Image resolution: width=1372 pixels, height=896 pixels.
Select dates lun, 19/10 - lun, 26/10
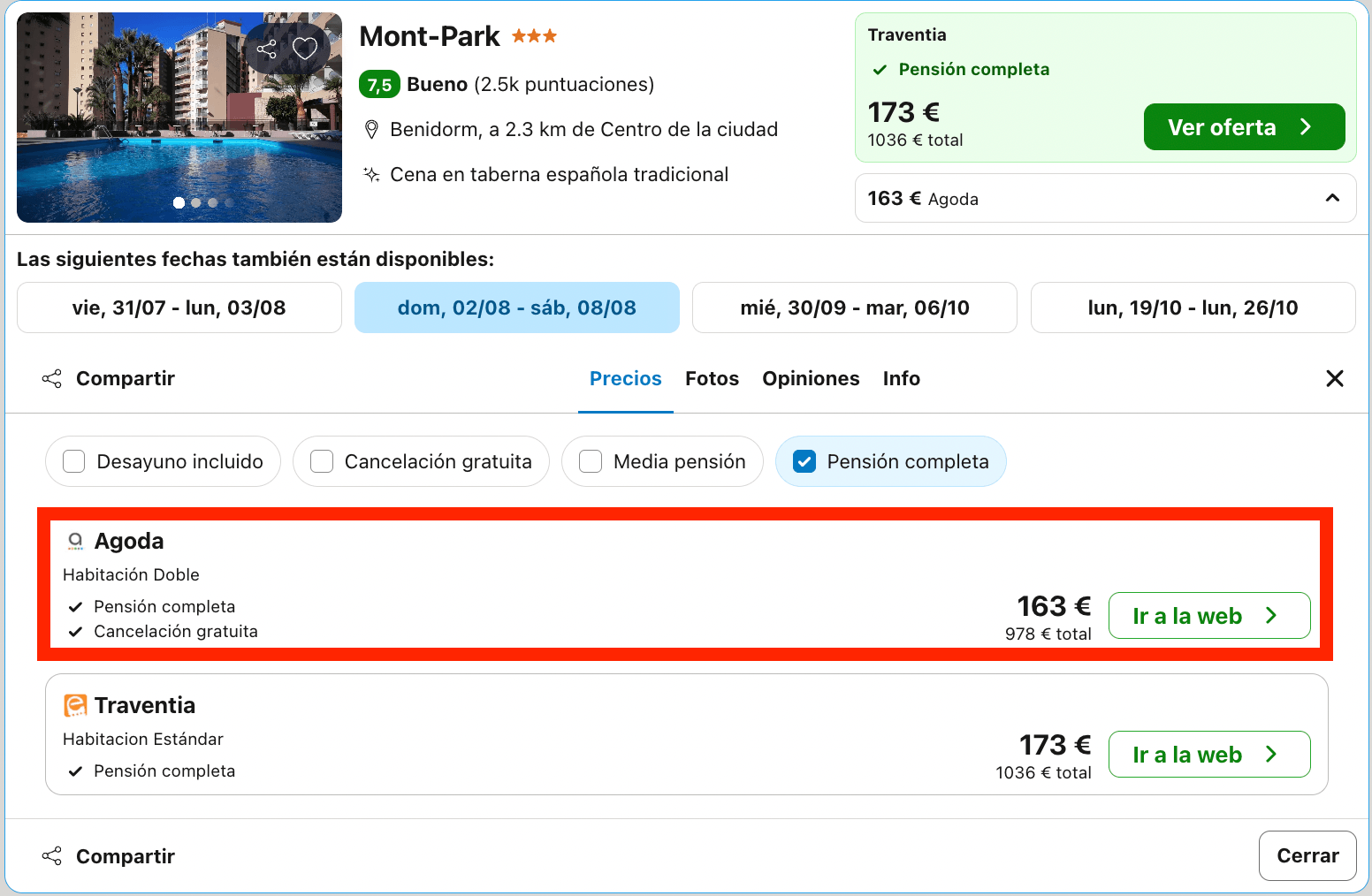[x=1193, y=308]
